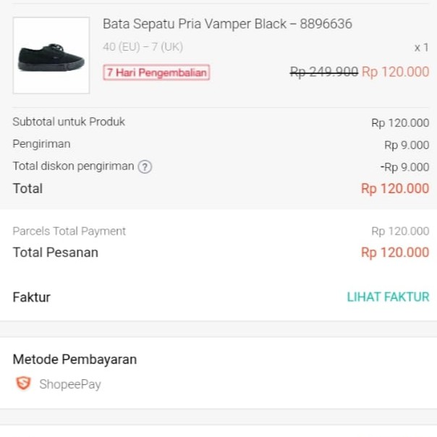
Task: Click the 7 Hari Pengembalian badge
Action: coord(156,72)
